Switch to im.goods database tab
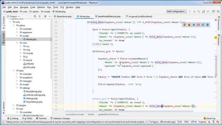The image size is (222, 125). click(140, 16)
